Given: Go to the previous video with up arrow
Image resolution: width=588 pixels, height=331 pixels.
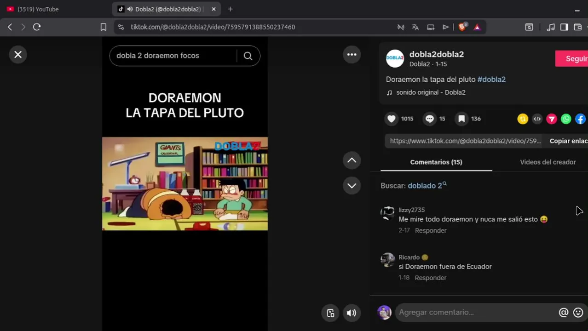Looking at the screenshot, I should point(352,160).
